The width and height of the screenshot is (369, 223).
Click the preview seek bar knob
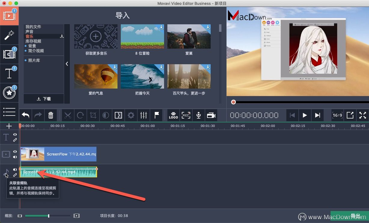[233, 102]
